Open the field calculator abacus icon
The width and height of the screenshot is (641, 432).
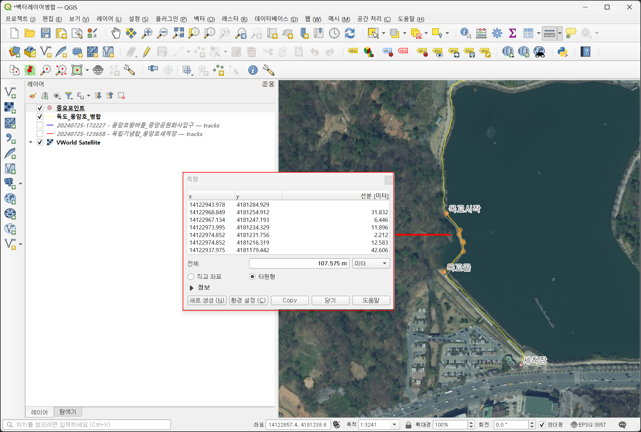point(481,33)
